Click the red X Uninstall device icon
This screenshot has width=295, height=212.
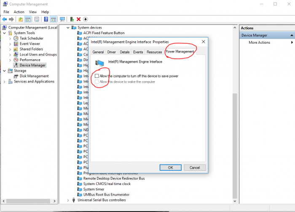[79, 19]
